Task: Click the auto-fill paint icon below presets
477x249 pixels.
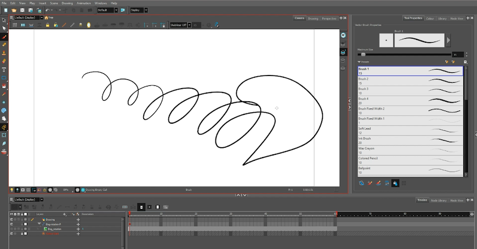Action: click(x=395, y=183)
